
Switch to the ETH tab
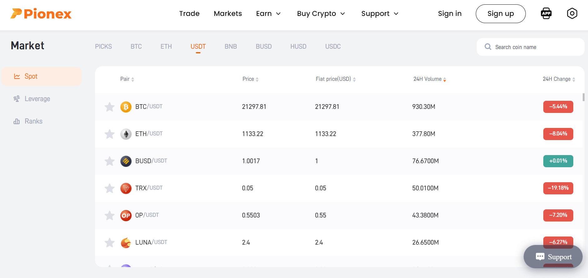[166, 46]
